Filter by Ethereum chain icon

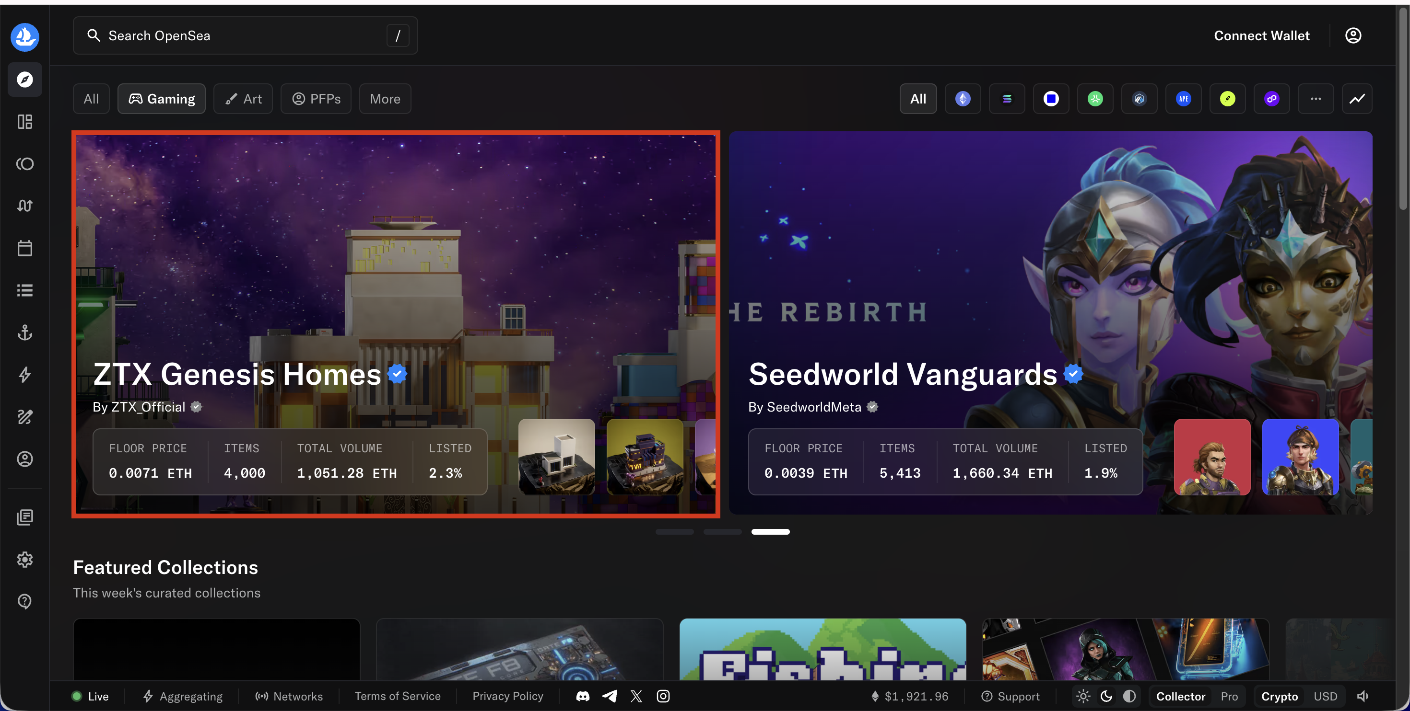point(963,98)
